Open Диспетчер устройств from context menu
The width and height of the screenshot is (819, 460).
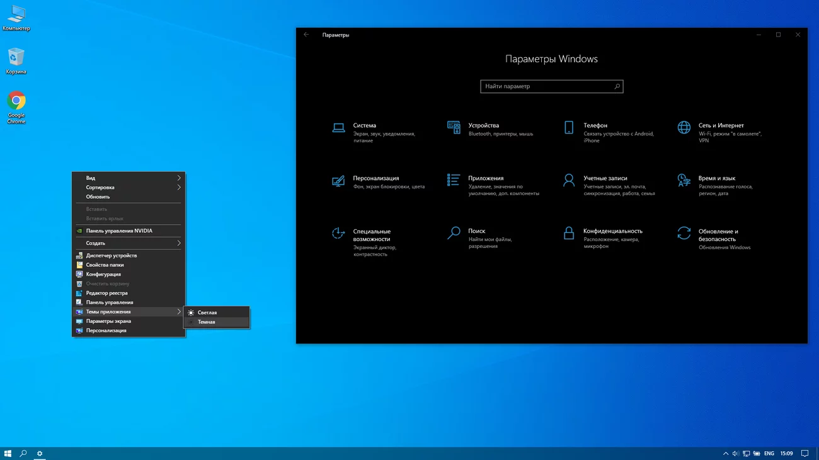129,255
